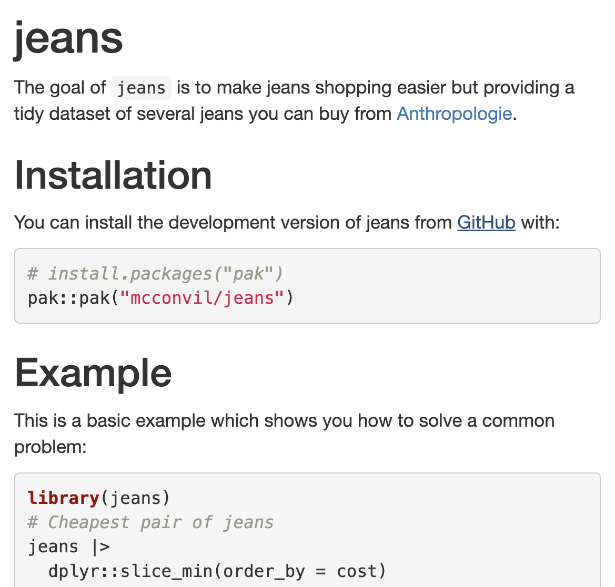The height and width of the screenshot is (587, 615).
Task: Click the 'tidy dataset of several jeans' text
Action: point(158,114)
